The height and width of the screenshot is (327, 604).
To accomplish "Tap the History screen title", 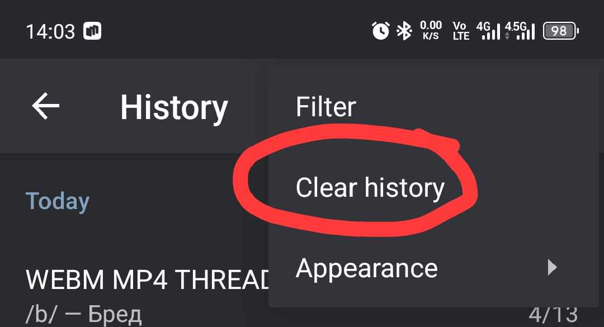I will 174,108.
